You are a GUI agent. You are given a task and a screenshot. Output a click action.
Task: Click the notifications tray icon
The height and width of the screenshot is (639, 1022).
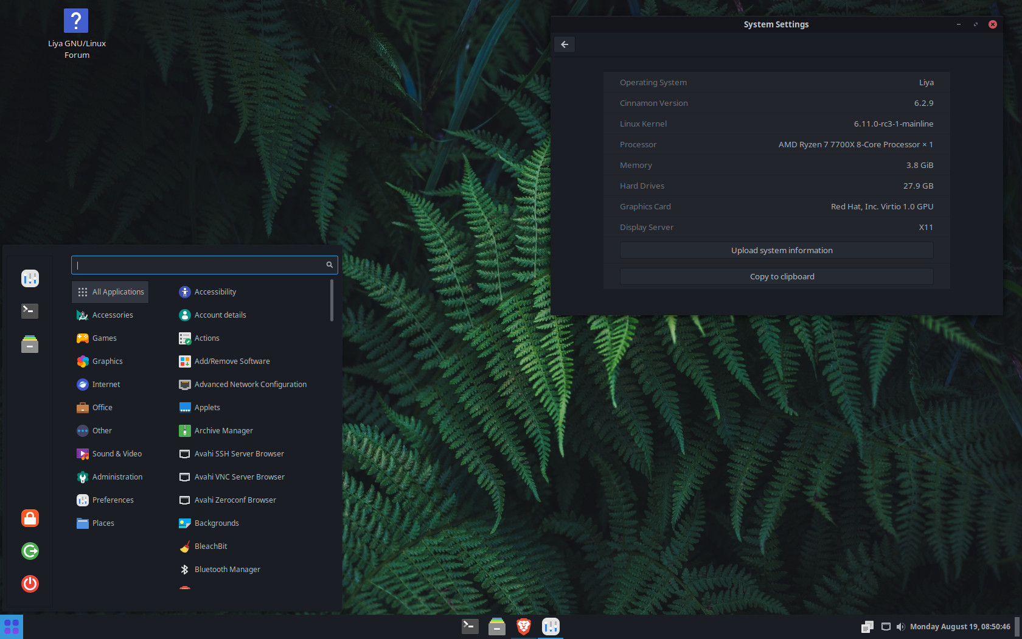click(x=867, y=627)
